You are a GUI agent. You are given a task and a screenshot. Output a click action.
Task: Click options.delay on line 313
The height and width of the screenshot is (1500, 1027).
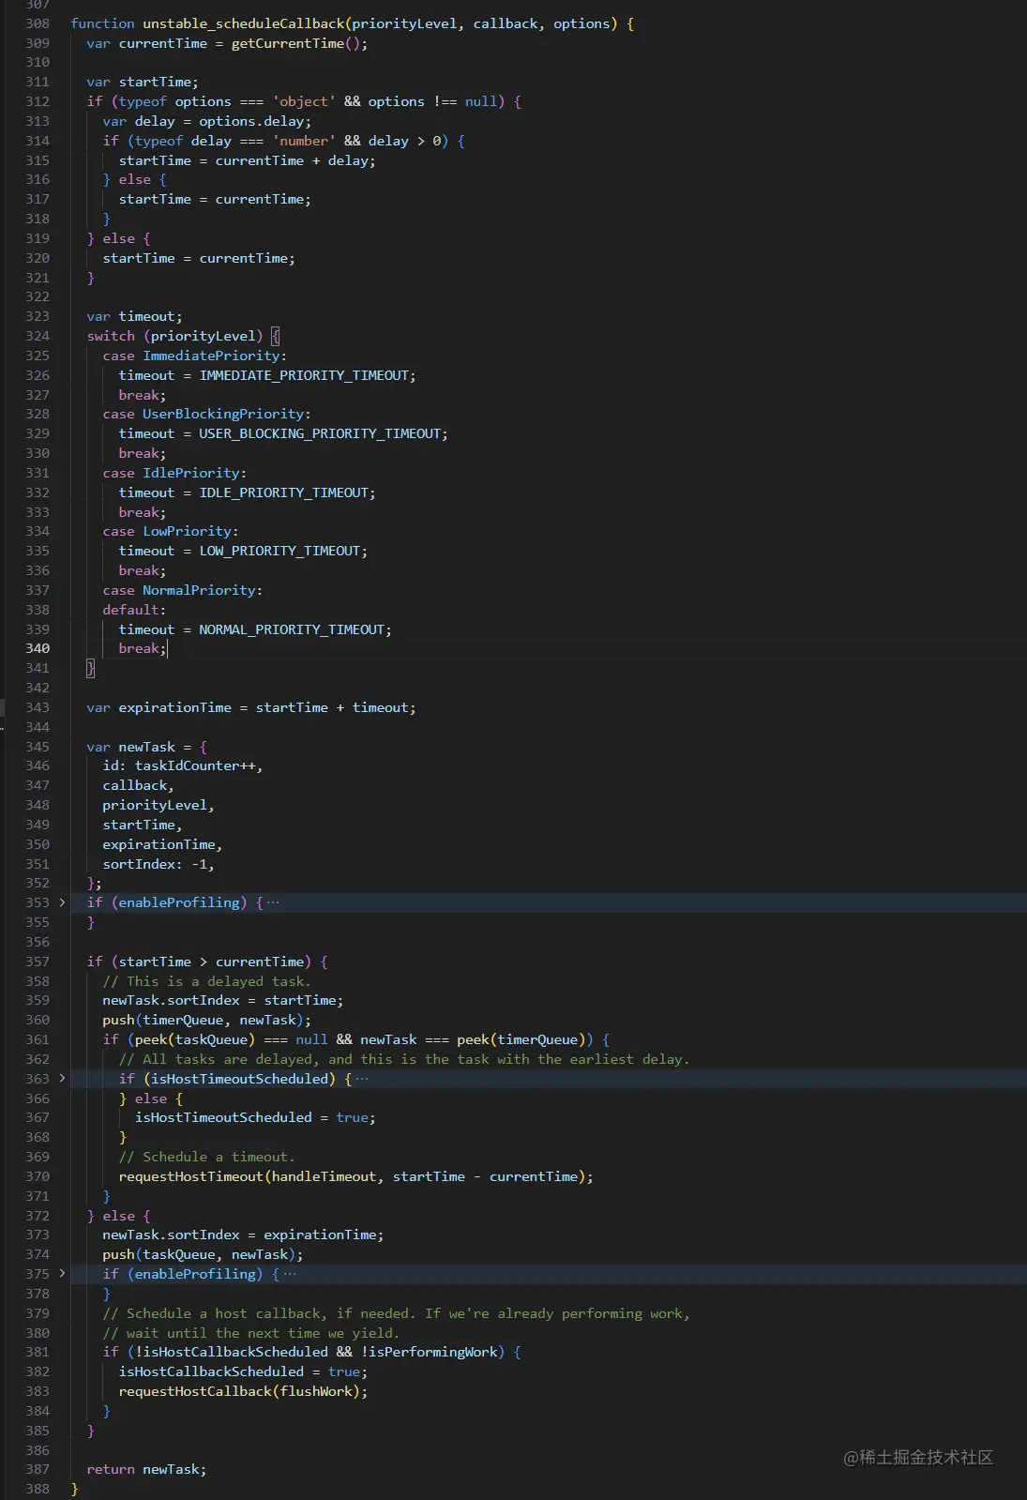coord(251,121)
